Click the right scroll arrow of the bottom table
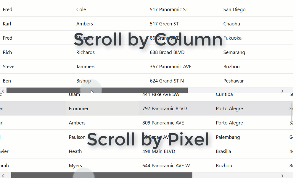This screenshot has width=296, height=178. tap(282, 175)
